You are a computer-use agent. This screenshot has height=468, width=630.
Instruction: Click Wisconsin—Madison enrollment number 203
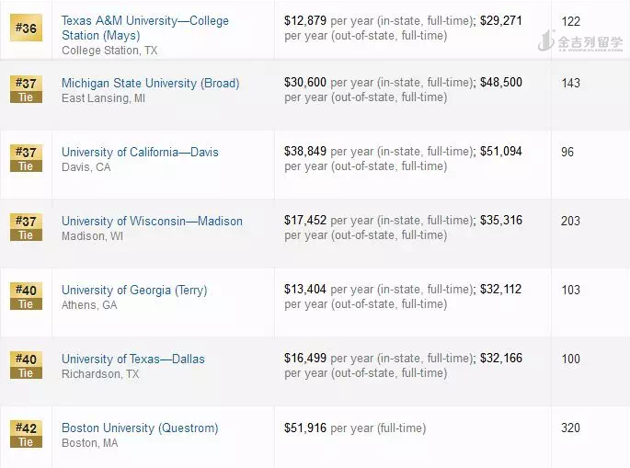(570, 221)
